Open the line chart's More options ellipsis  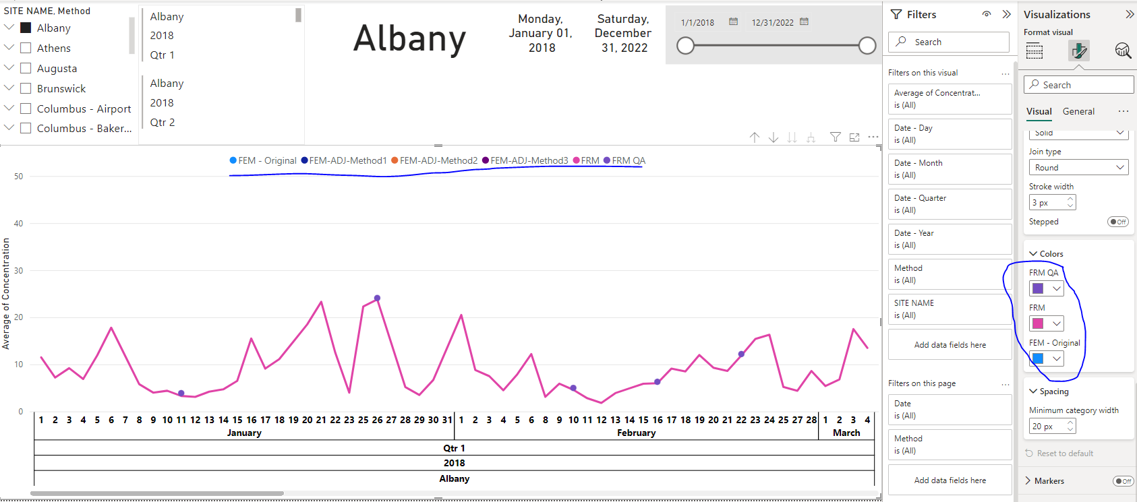click(x=873, y=137)
